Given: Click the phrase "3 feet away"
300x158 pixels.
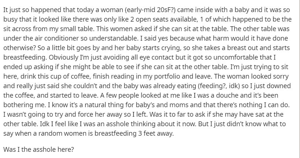Looking at the screenshot, I should point(156,133).
